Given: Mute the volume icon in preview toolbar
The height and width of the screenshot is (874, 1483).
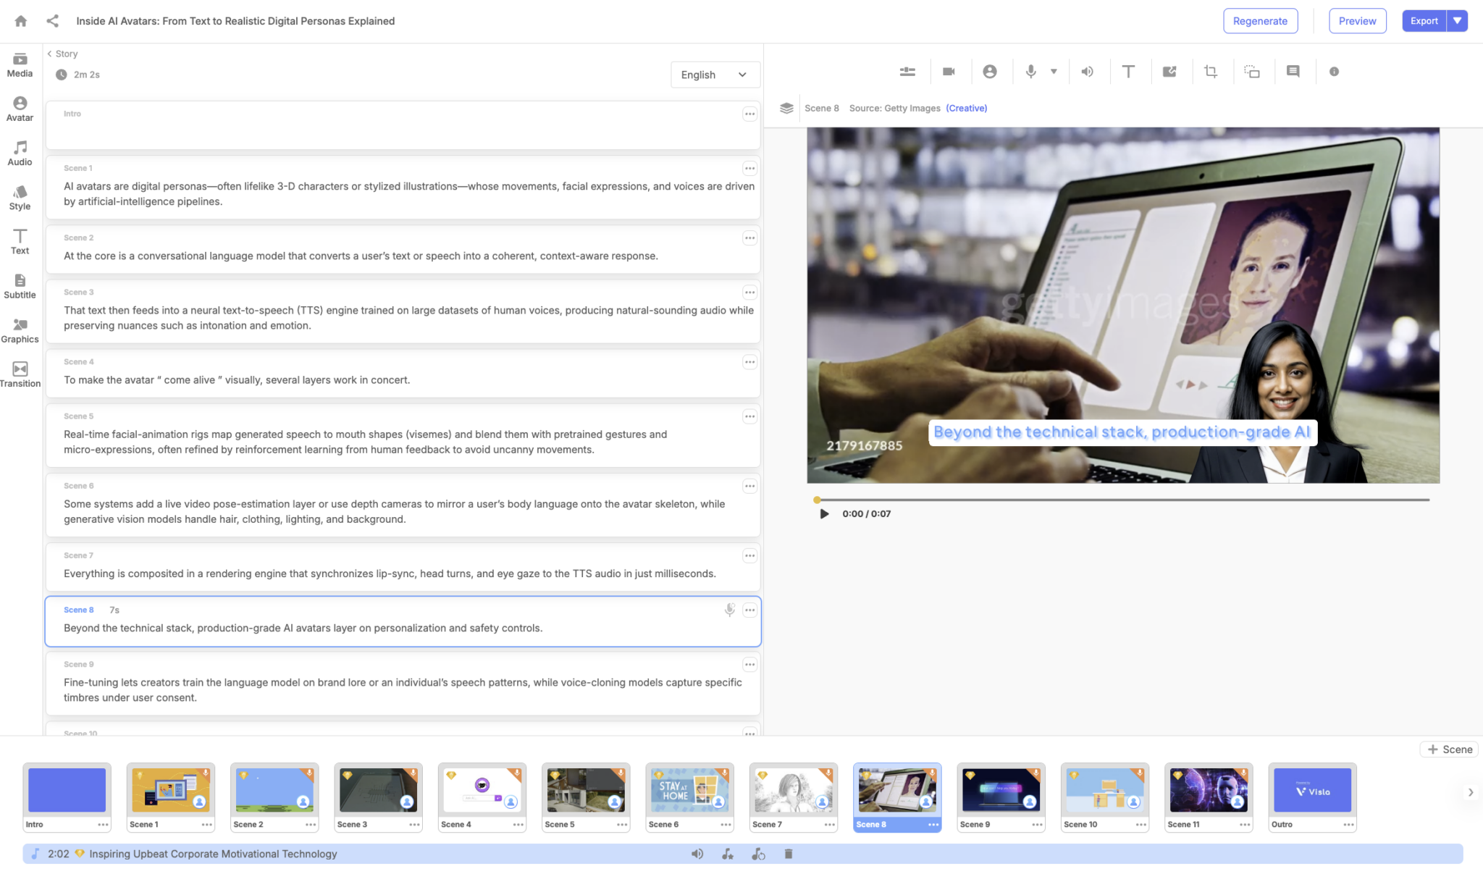Looking at the screenshot, I should coord(1086,71).
